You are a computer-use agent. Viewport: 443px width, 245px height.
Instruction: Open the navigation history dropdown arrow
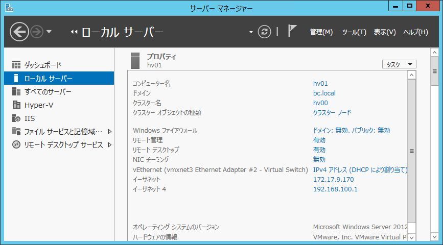pos(49,32)
